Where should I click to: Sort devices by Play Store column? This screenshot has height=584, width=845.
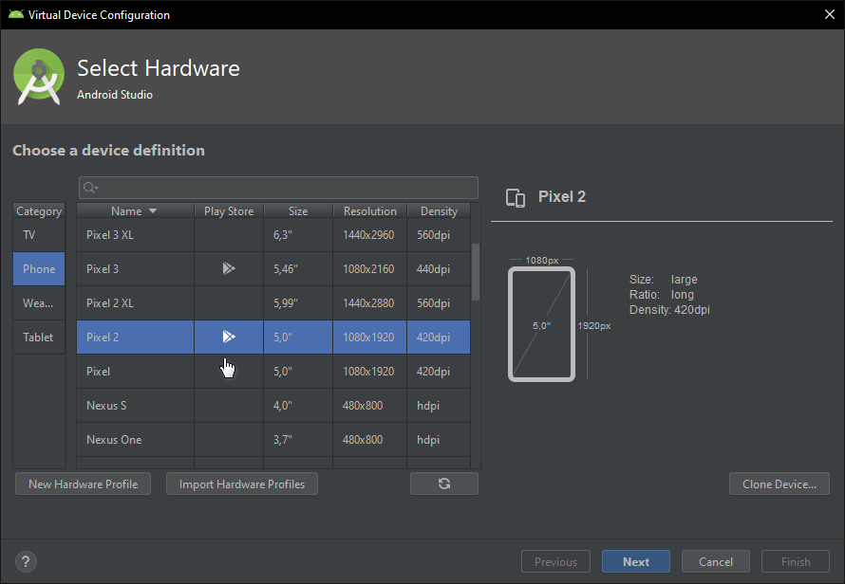pyautogui.click(x=228, y=211)
